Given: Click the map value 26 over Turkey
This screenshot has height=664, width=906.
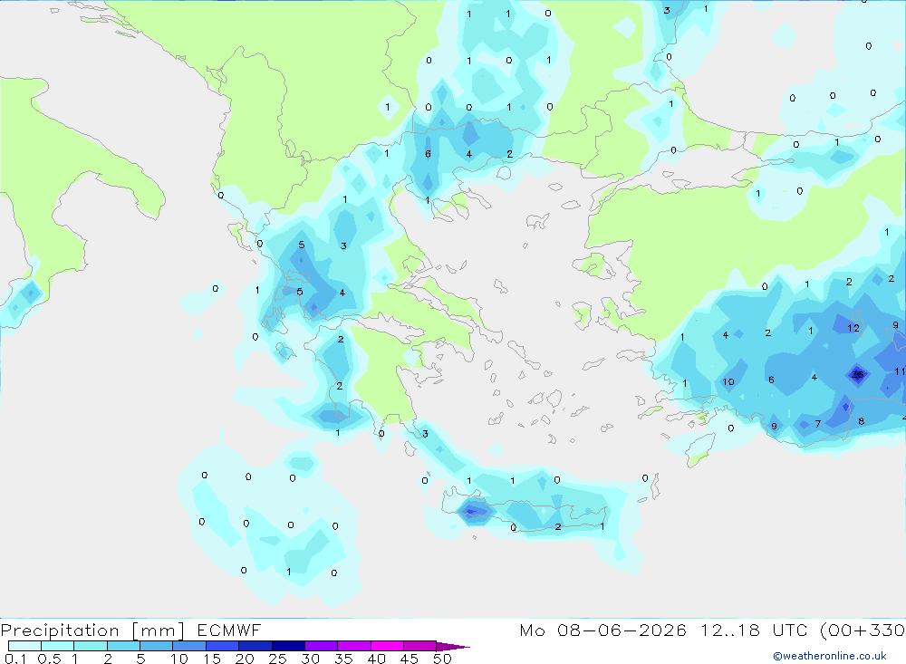Looking at the screenshot, I should click(x=857, y=374).
